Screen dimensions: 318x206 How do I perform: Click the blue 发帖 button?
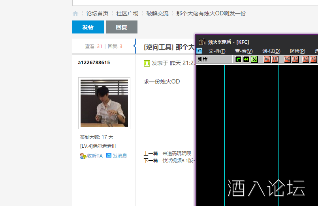[x=88, y=27]
